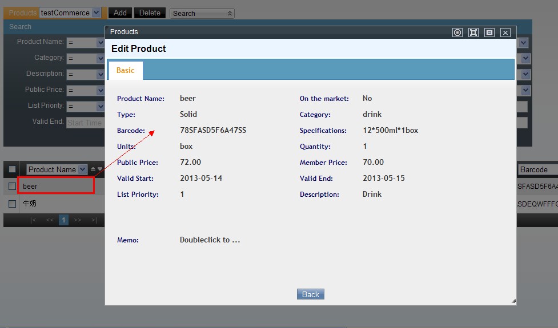558x328 pixels.
Task: Open the Product Name column header dropdown
Action: point(82,169)
